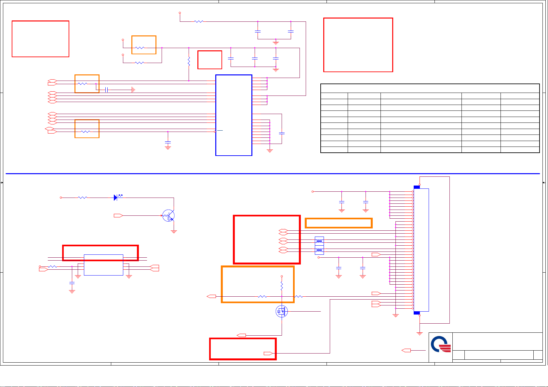Select the resistor on the topmost power rail
This screenshot has height=387, width=548.
199,21
